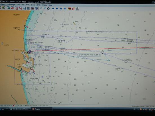The height and width of the screenshot is (116, 155).
Task: Activate the four-way pan arrows tool
Action: 49,9
